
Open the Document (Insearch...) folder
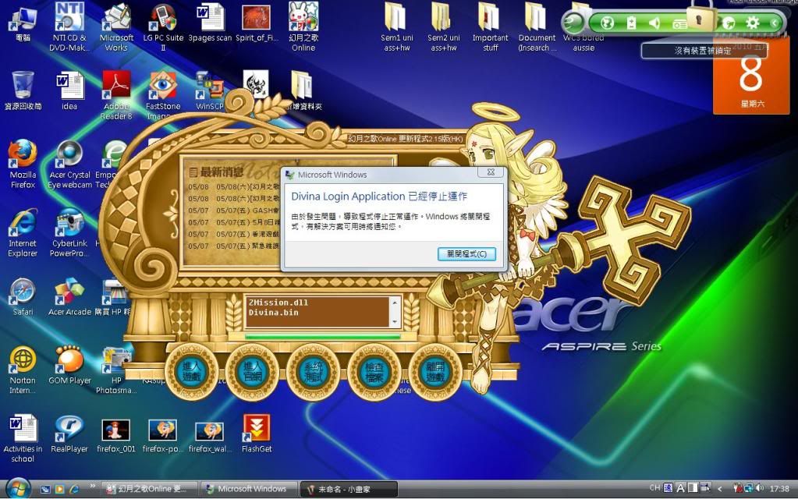tap(537, 27)
